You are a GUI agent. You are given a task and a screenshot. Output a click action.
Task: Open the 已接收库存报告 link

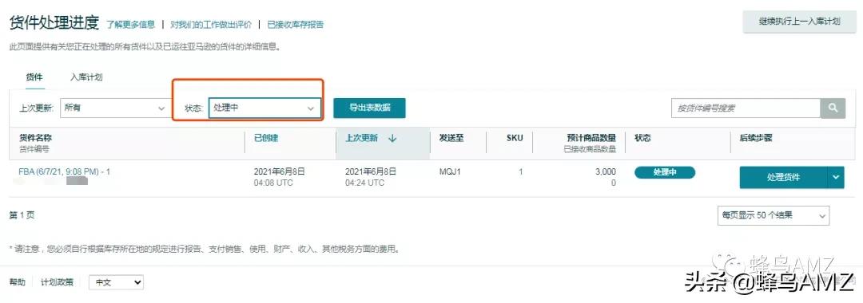[296, 25]
